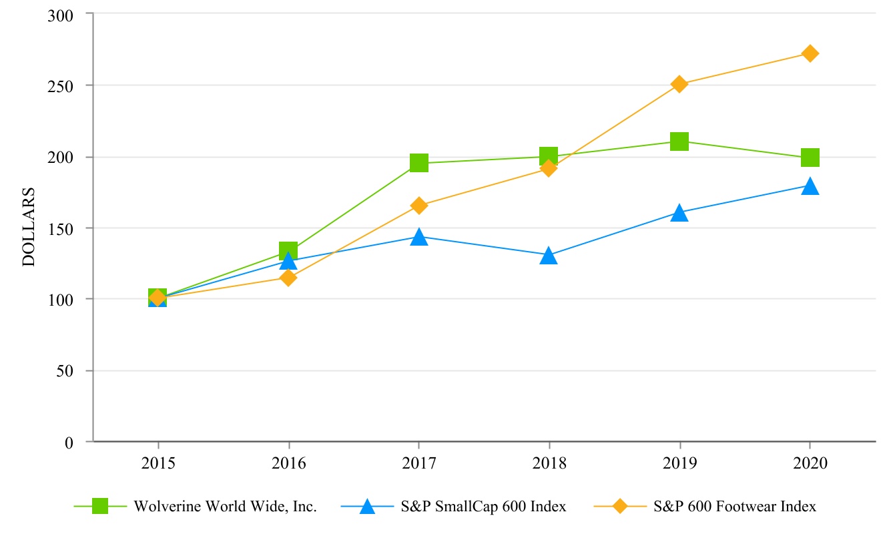Click the 2018 label on the x-axis
The image size is (889, 534).
pyautogui.click(x=549, y=463)
